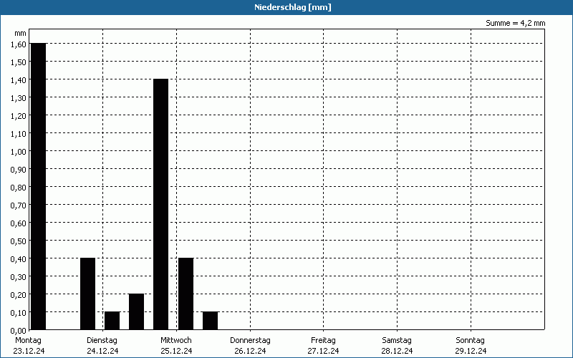Click the Donnerstag axis label
This screenshot has height=358, width=573.
(250, 340)
